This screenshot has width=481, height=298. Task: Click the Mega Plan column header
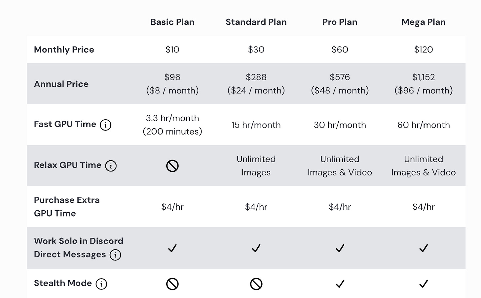424,22
